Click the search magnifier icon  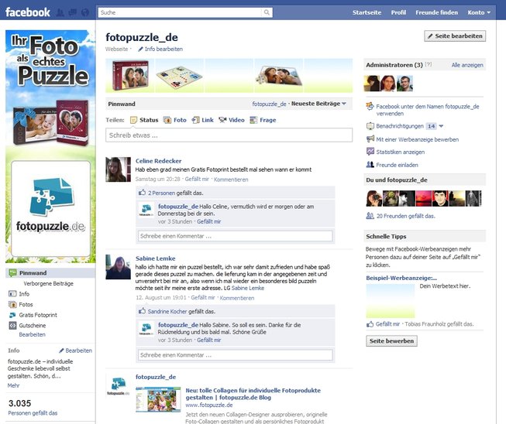click(267, 12)
